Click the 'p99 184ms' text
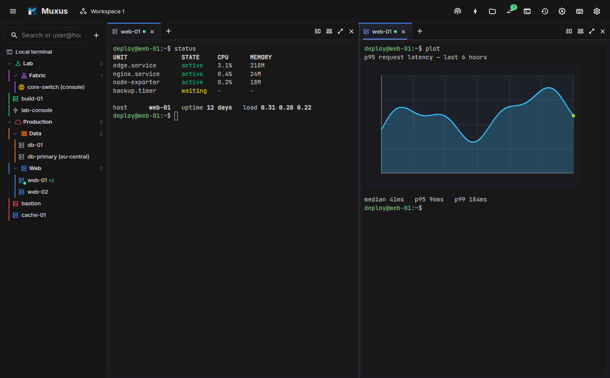 pos(470,200)
